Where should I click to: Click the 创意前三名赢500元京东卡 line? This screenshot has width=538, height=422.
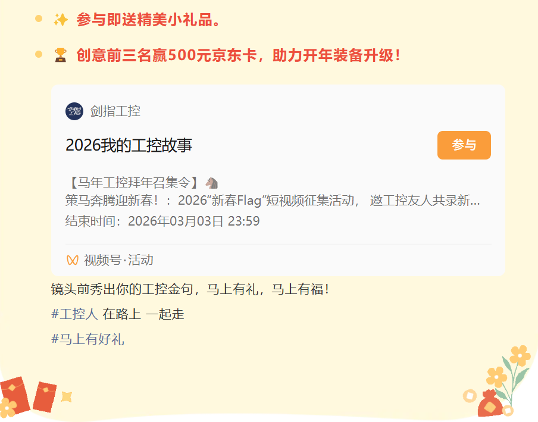coord(239,55)
